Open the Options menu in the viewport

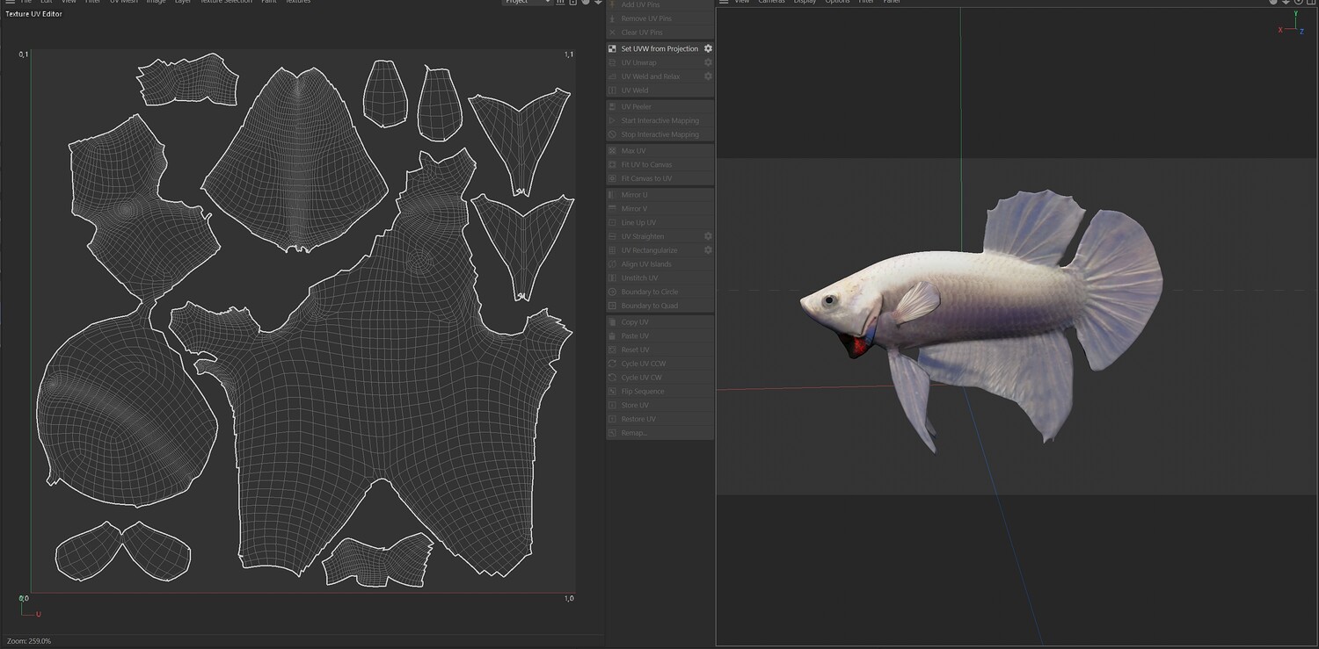[837, 2]
